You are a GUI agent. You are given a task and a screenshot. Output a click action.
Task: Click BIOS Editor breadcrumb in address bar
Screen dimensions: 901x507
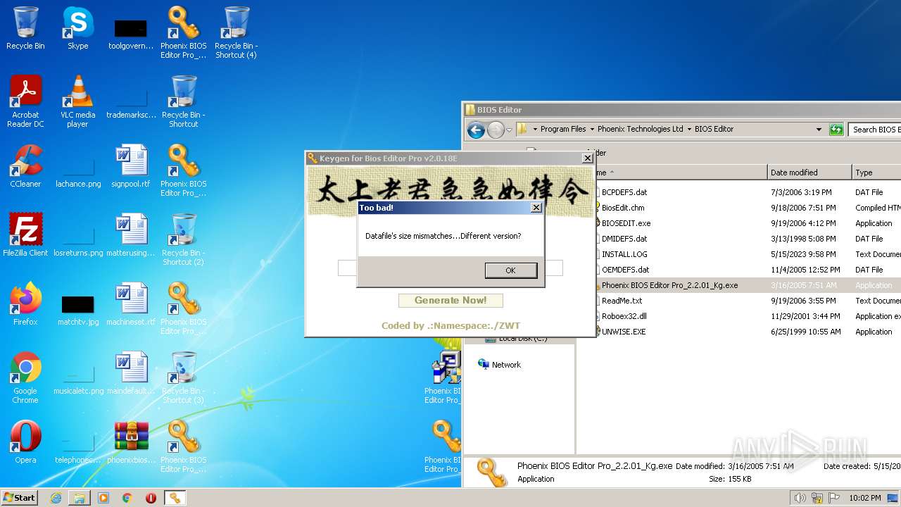tap(714, 130)
